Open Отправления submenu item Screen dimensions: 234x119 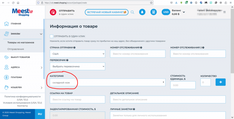click(16, 49)
